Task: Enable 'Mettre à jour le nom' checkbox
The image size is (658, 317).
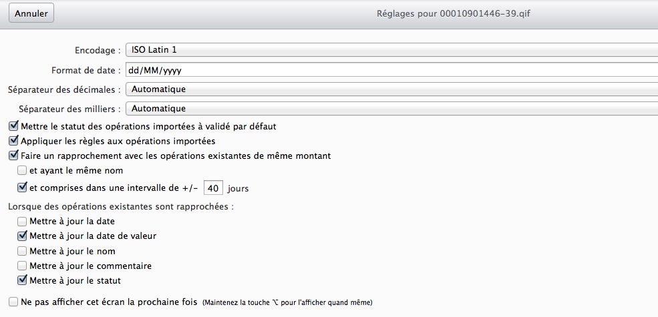Action: coord(22,251)
